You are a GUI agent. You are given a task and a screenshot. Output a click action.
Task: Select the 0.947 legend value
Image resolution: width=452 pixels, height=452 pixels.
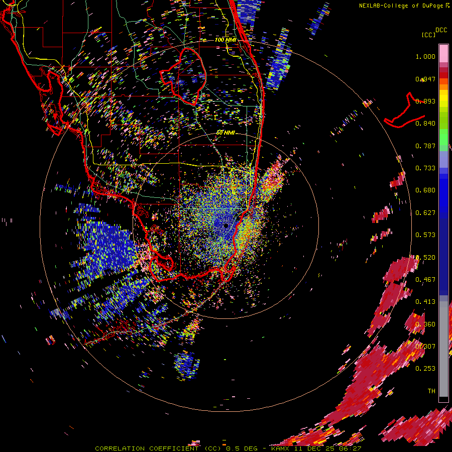coord(425,79)
